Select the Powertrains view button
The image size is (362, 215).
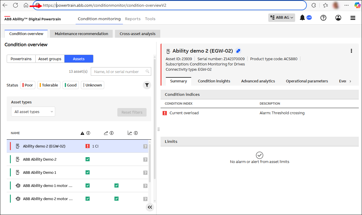21,59
